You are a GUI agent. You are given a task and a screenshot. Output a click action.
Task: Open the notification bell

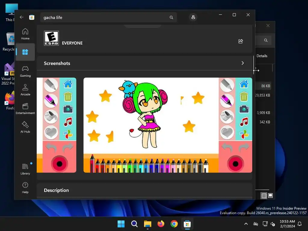pyautogui.click(x=300, y=224)
